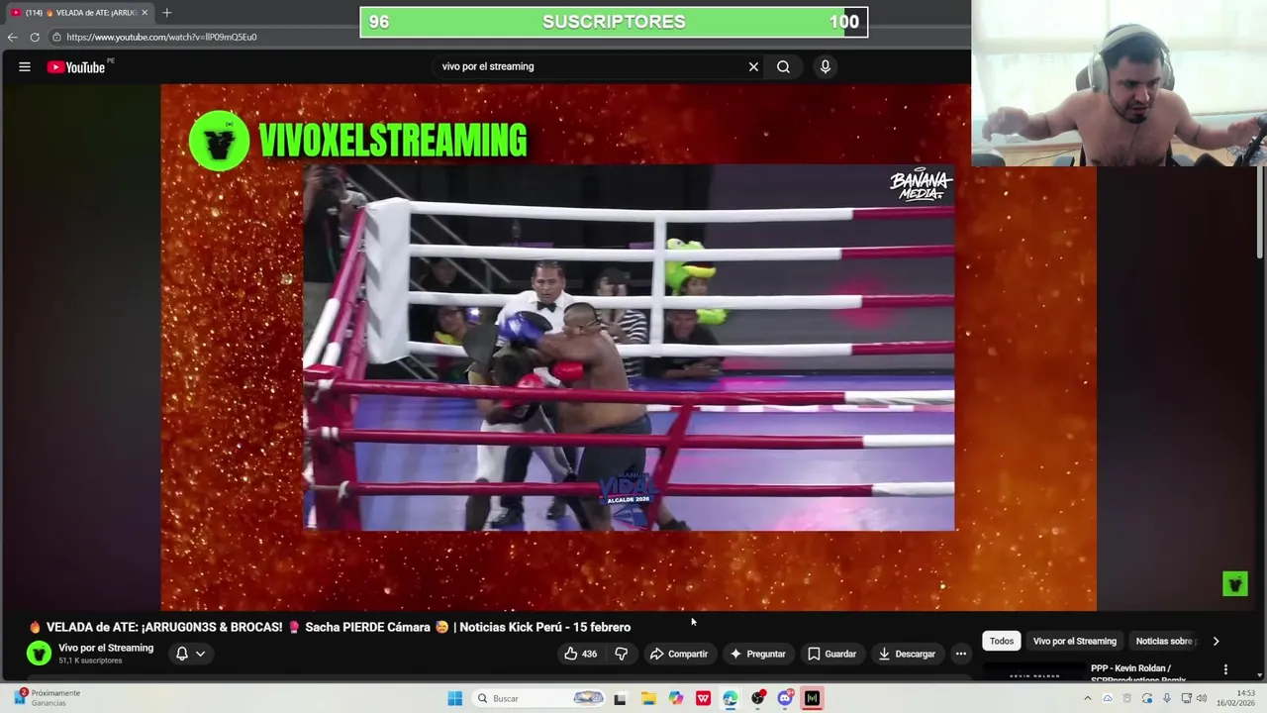This screenshot has height=713, width=1267.
Task: Click the SUSCRIPTORES progress bar overlay
Action: pyautogui.click(x=614, y=22)
